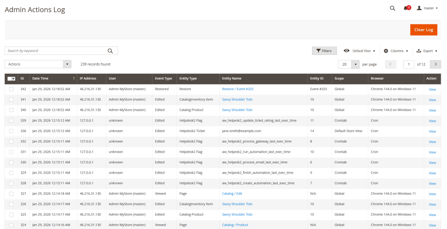Click View for log entry 336
Screen dimensions: 447x229
[x=432, y=131]
